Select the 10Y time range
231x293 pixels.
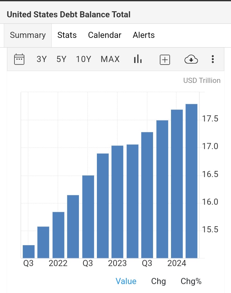tap(83, 59)
